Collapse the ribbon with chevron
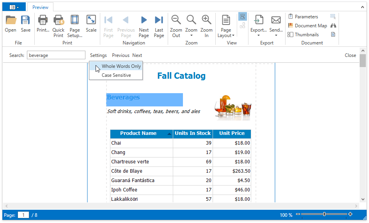This screenshot has height=223, width=369. click(362, 7)
